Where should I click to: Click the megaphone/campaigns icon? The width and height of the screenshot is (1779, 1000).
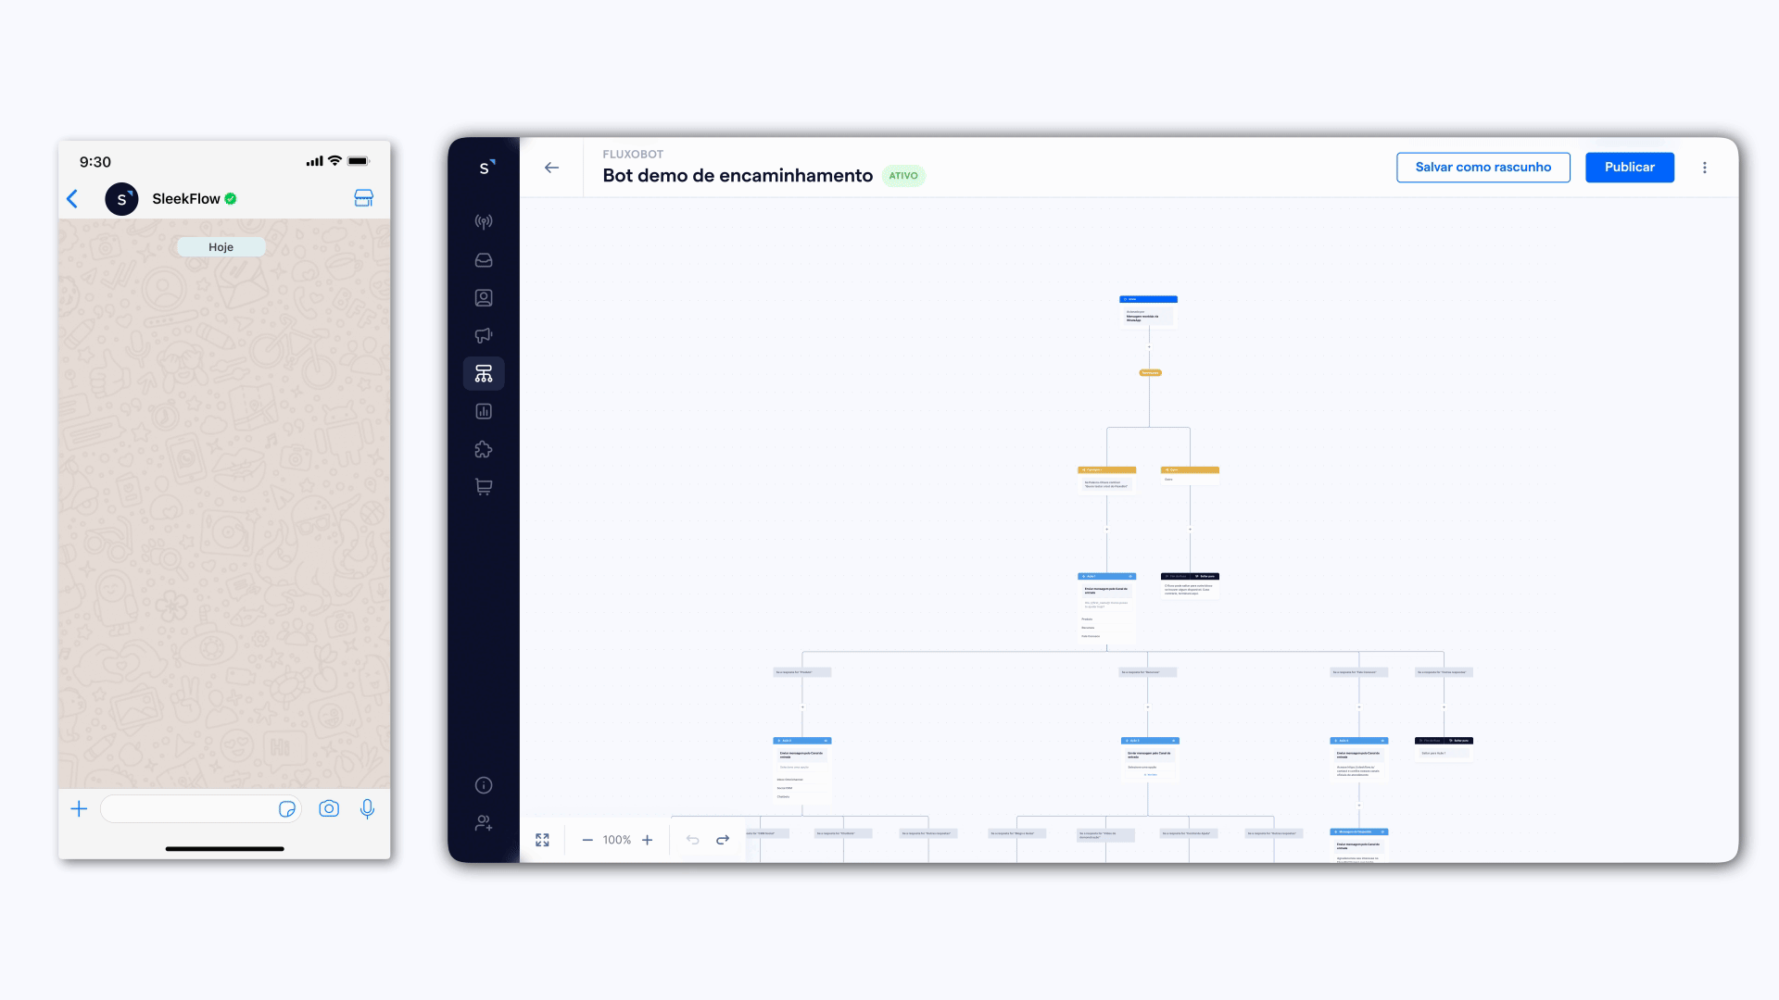[x=486, y=336]
